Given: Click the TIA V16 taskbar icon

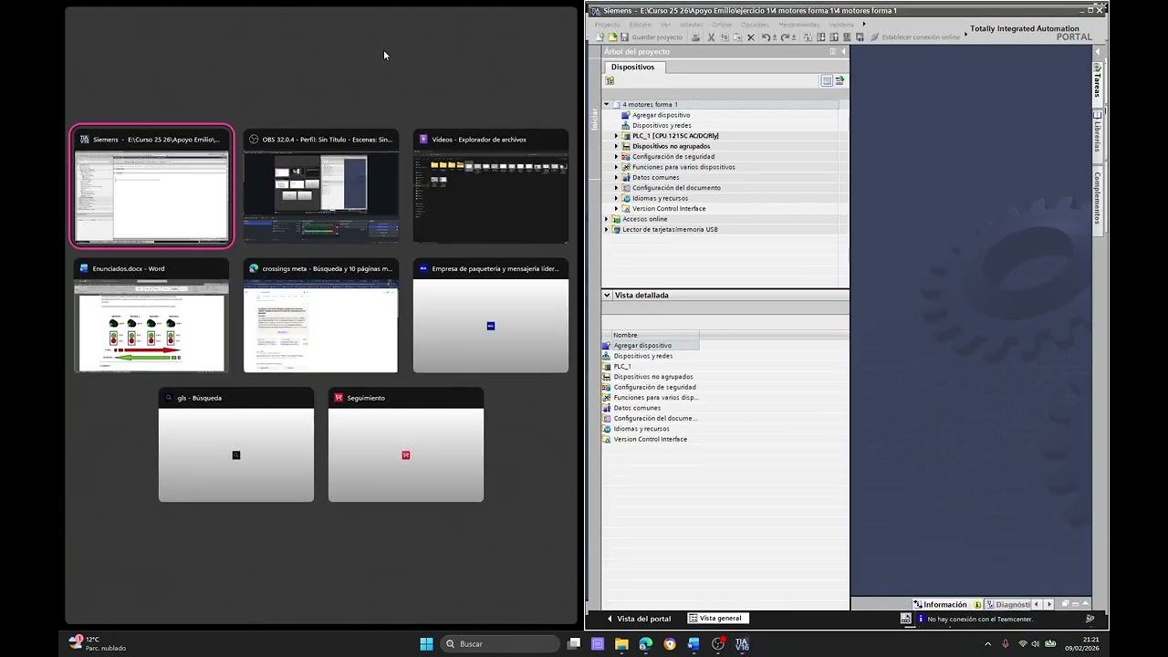Looking at the screenshot, I should (742, 643).
